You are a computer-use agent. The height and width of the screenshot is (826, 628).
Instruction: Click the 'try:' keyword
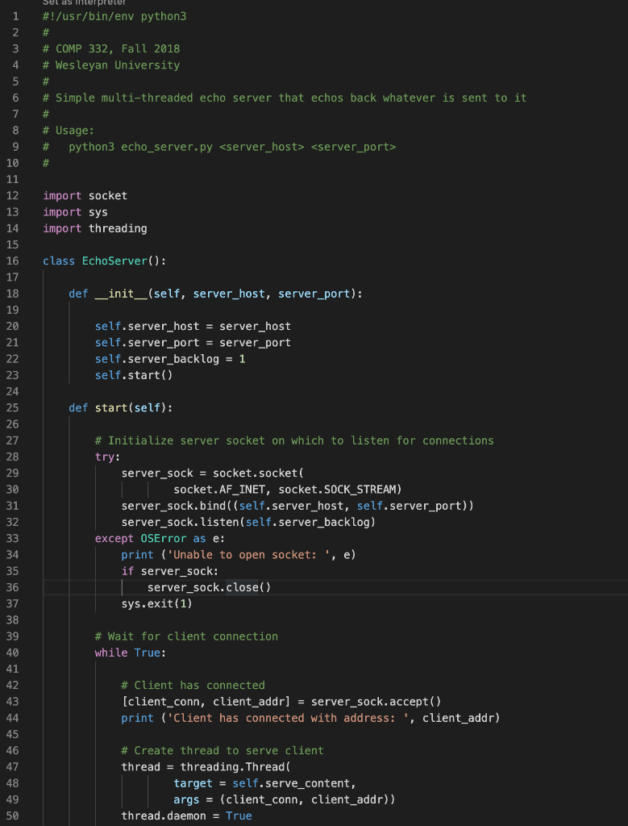tap(108, 457)
